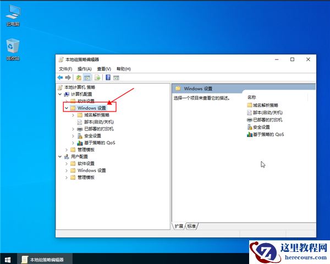Select 域名解析策略 folder icon in the right list
This screenshot has height=264, width=330.
(x=249, y=105)
